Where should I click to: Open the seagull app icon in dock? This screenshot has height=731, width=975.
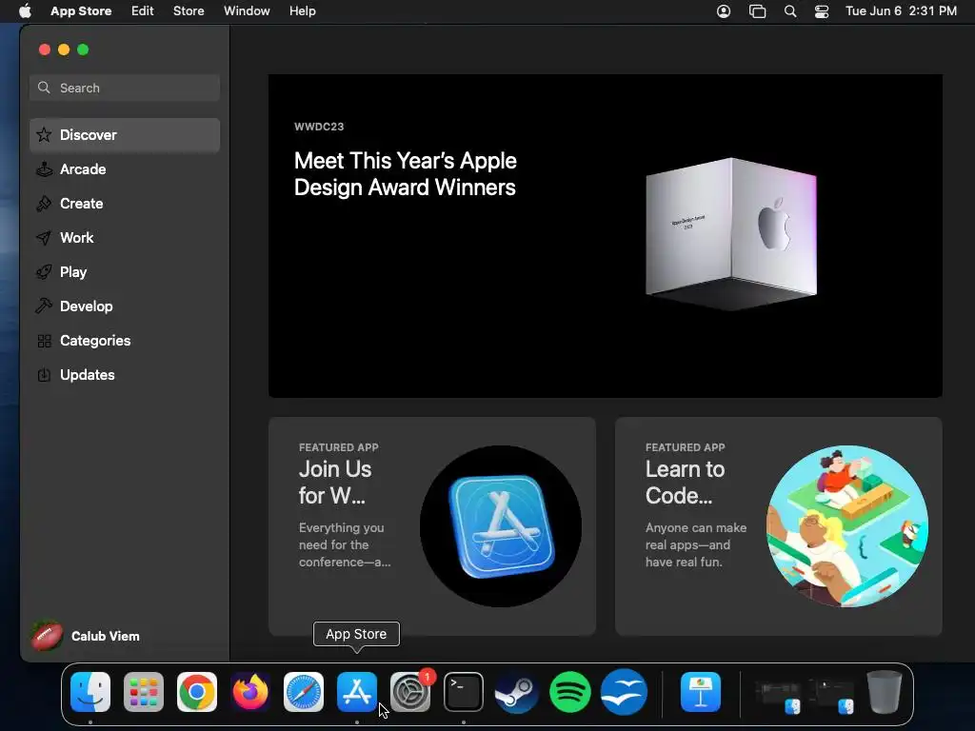[624, 692]
